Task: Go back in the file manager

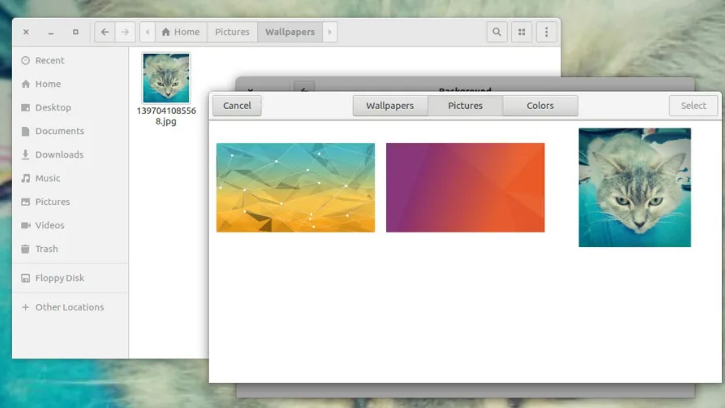Action: click(x=105, y=32)
